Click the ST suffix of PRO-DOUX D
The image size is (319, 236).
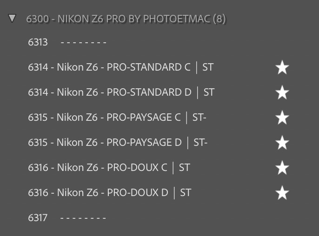click(x=186, y=193)
